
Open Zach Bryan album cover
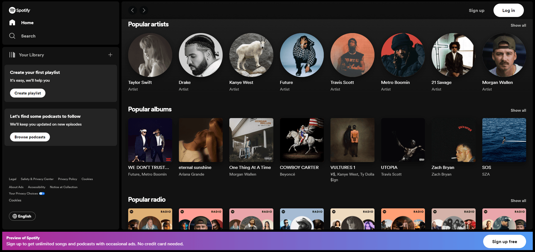point(454,140)
